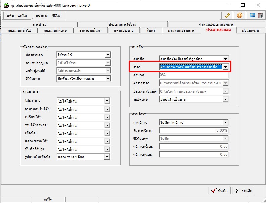Expand the ค่าบริการ dropdown
This screenshot has height=203, width=266.
[225, 123]
